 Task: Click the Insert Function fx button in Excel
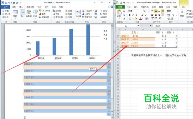coord(151,26)
